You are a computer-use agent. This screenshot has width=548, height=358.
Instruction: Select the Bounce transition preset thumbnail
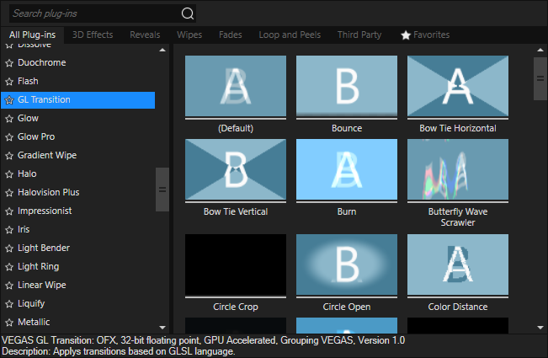pos(347,87)
